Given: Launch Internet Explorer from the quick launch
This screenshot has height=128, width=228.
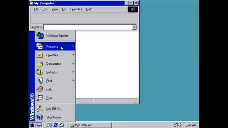Looking at the screenshot, I should [56, 125].
